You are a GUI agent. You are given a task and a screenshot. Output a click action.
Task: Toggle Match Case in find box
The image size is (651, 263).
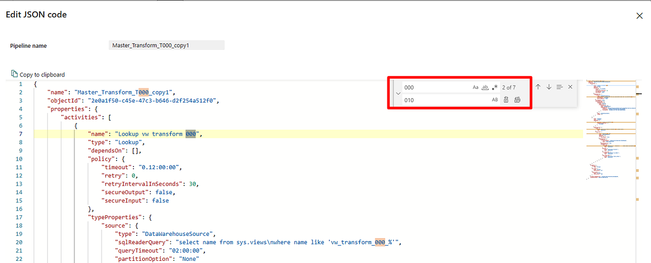click(x=475, y=87)
